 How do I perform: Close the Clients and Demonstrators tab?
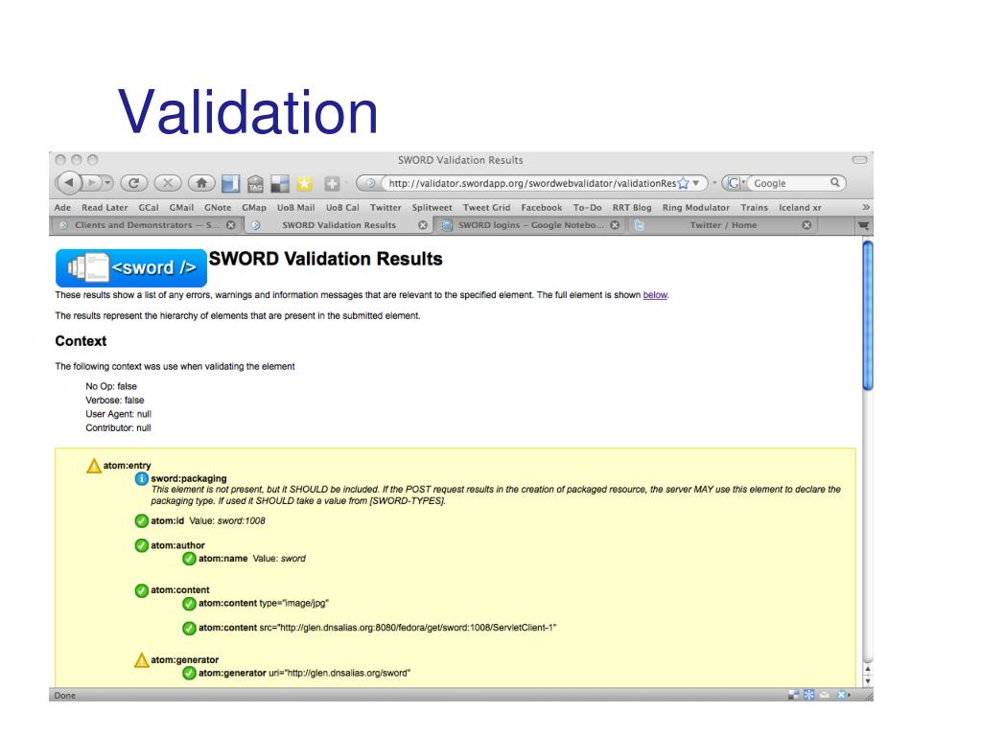pyautogui.click(x=231, y=224)
